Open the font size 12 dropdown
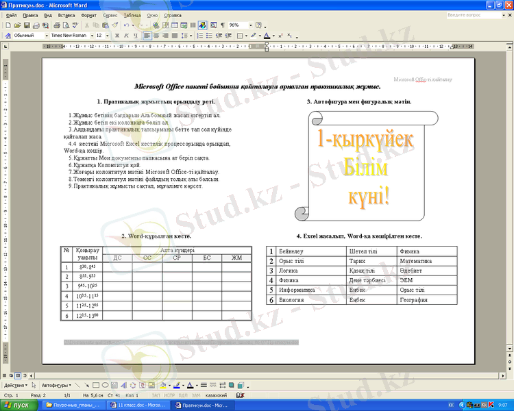Image resolution: width=514 pixels, height=411 pixels. point(108,35)
